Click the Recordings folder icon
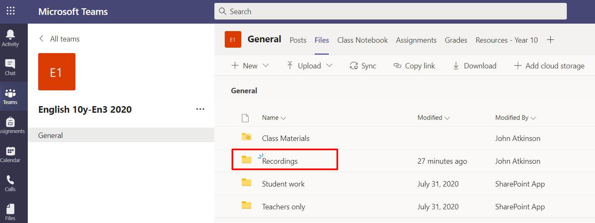The height and width of the screenshot is (223, 595). point(246,159)
